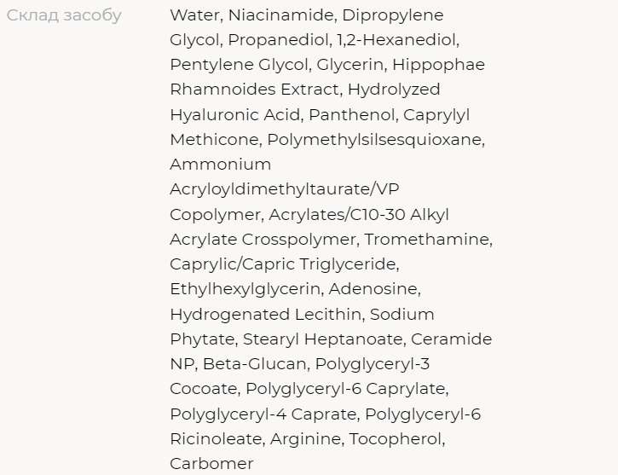Image resolution: width=618 pixels, height=475 pixels.
Task: Click the "Rhamnoides Extract" text
Action: 254,90
